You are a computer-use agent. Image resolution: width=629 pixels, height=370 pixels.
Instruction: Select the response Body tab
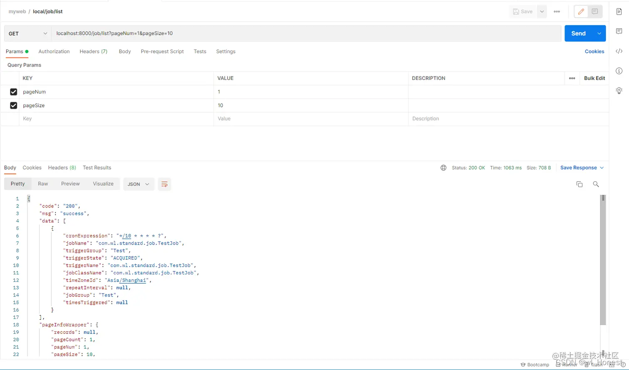pos(10,168)
